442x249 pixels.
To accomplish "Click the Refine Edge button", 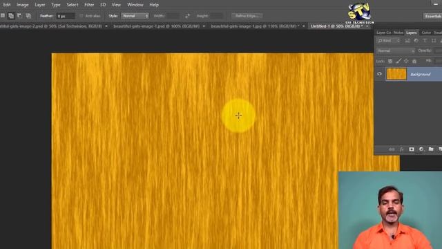I will click(247, 16).
